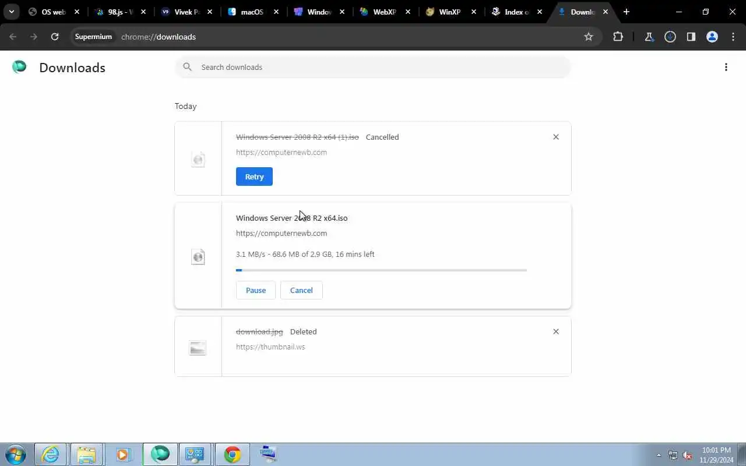Image resolution: width=746 pixels, height=466 pixels.
Task: Select the Supermium taskbar button
Action: [160, 454]
